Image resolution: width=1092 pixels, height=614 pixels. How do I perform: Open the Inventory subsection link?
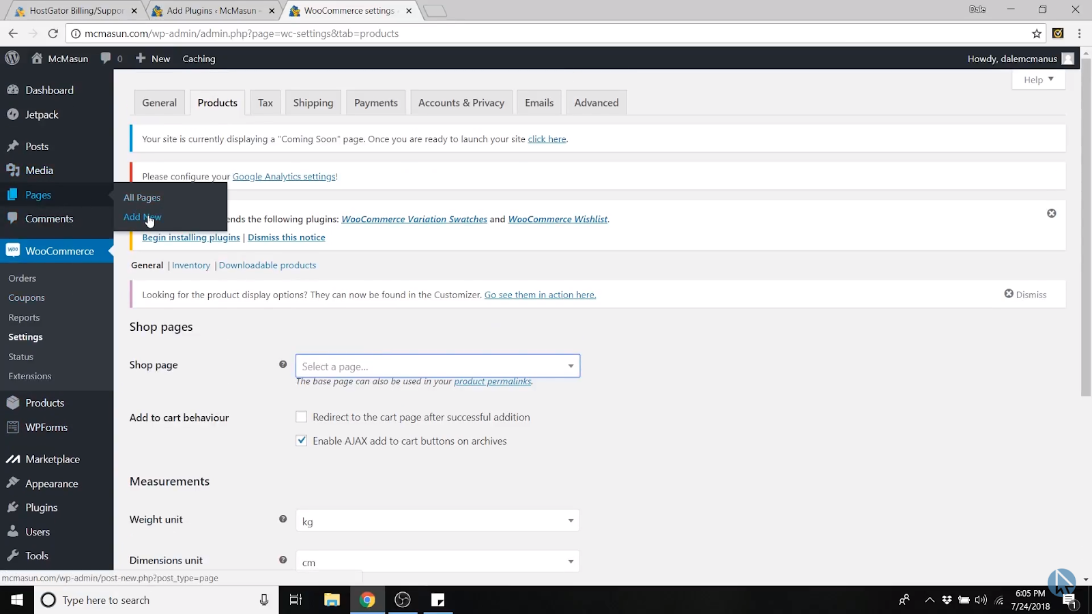click(x=191, y=265)
